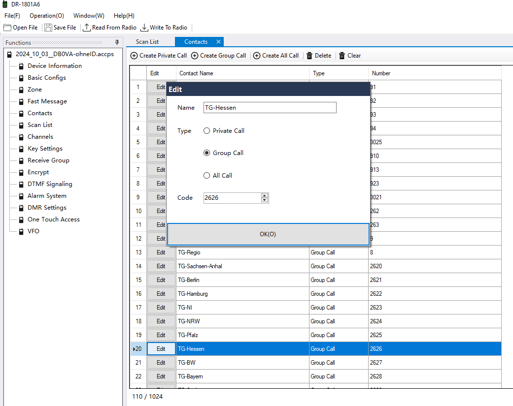Click radio icon beside Key Settings
The width and height of the screenshot is (513, 406).
(x=21, y=149)
